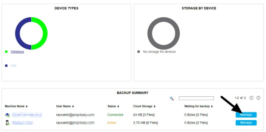Screen dimensions: 266x132
Task: Click the iOS phone device icon
Action: (x=7, y=123)
